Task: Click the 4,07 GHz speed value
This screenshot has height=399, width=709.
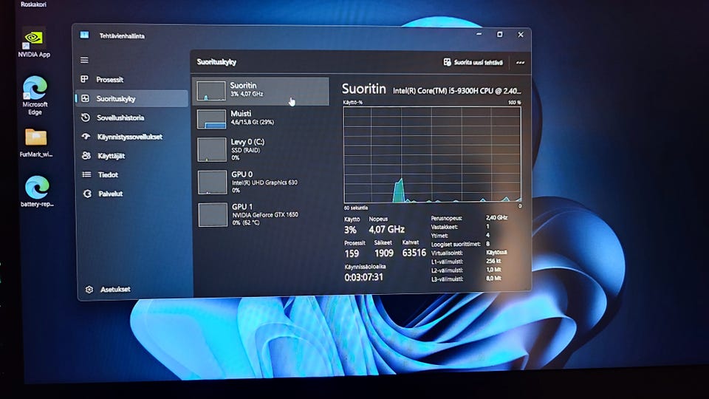Action: (386, 229)
